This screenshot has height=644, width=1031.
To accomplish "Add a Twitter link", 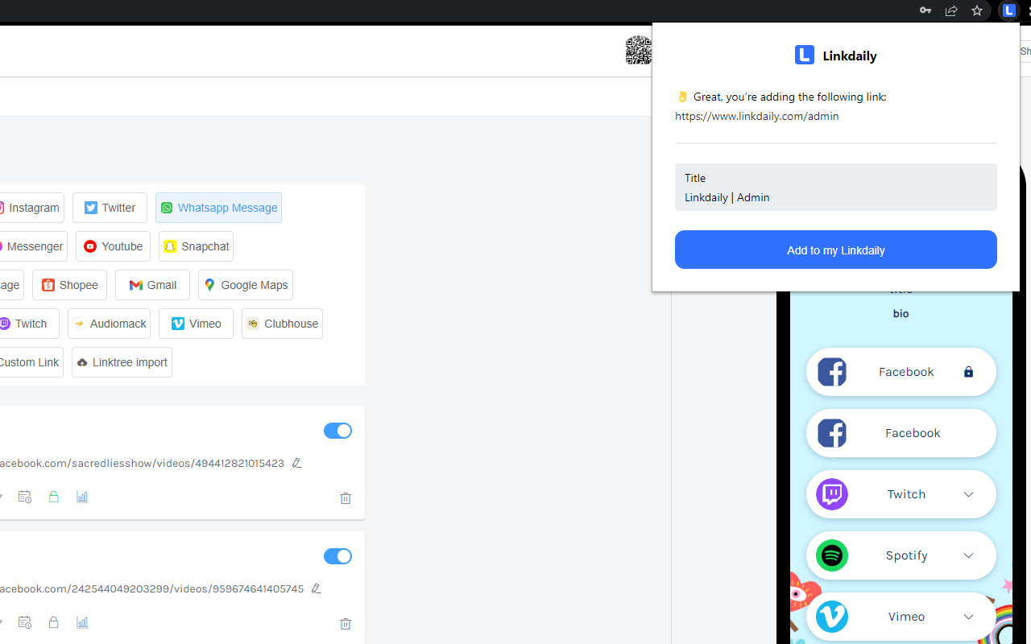I will (x=110, y=208).
